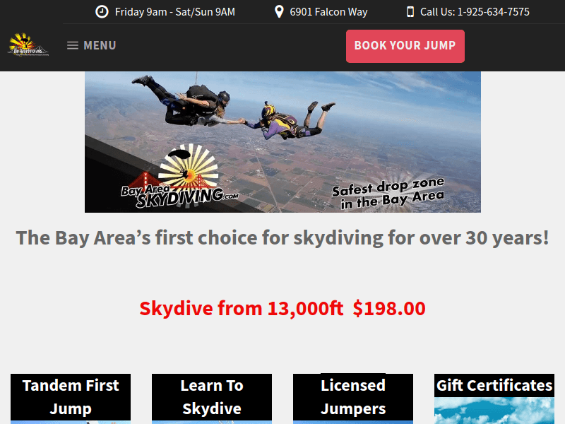The width and height of the screenshot is (565, 424).
Task: Click the Gift Certificates sky image
Action: click(x=494, y=411)
